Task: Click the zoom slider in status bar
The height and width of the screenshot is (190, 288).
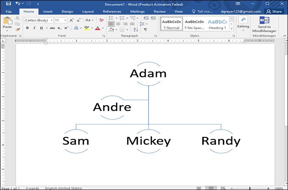Action: [250, 188]
